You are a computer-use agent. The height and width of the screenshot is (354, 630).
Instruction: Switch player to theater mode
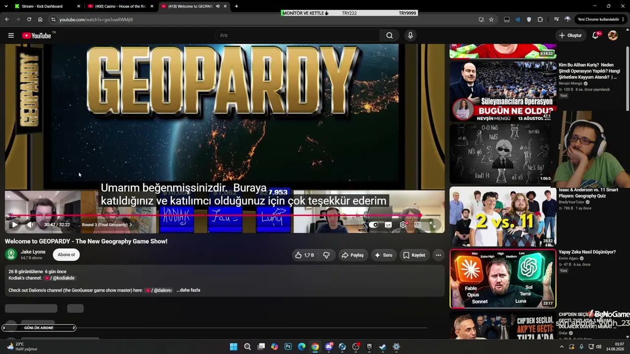(418, 225)
